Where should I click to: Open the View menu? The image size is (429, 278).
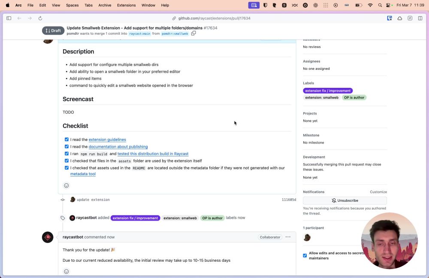(x=56, y=5)
